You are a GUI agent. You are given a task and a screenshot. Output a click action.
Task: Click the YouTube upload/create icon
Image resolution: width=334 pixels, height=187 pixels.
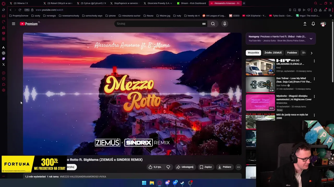click(305, 24)
